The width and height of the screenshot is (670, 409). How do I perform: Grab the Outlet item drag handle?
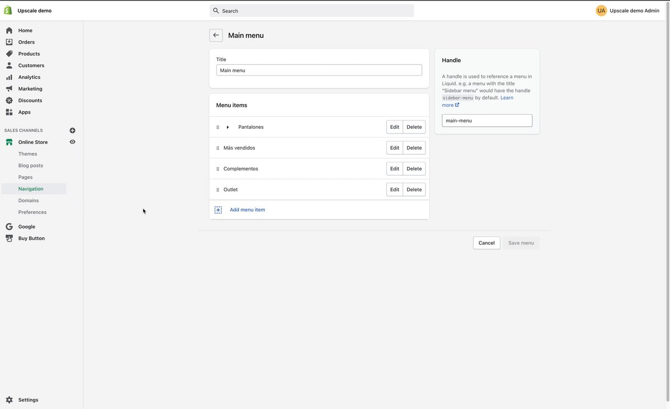[218, 190]
